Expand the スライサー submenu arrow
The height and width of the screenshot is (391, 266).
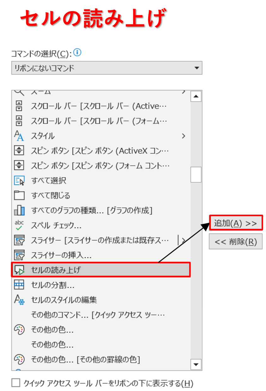click(x=183, y=240)
